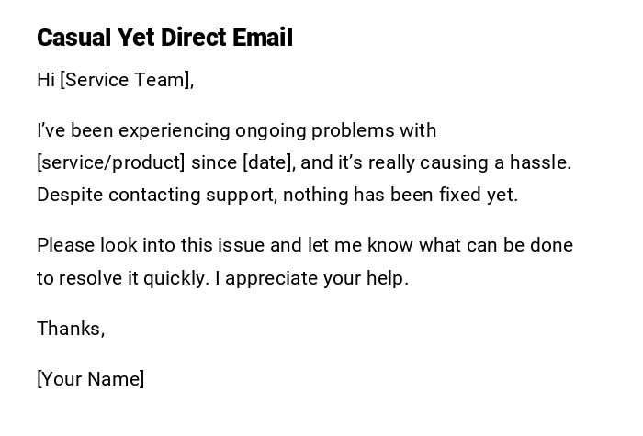The height and width of the screenshot is (436, 643).
Task: Select the [service/product] placeholder
Action: pos(111,162)
